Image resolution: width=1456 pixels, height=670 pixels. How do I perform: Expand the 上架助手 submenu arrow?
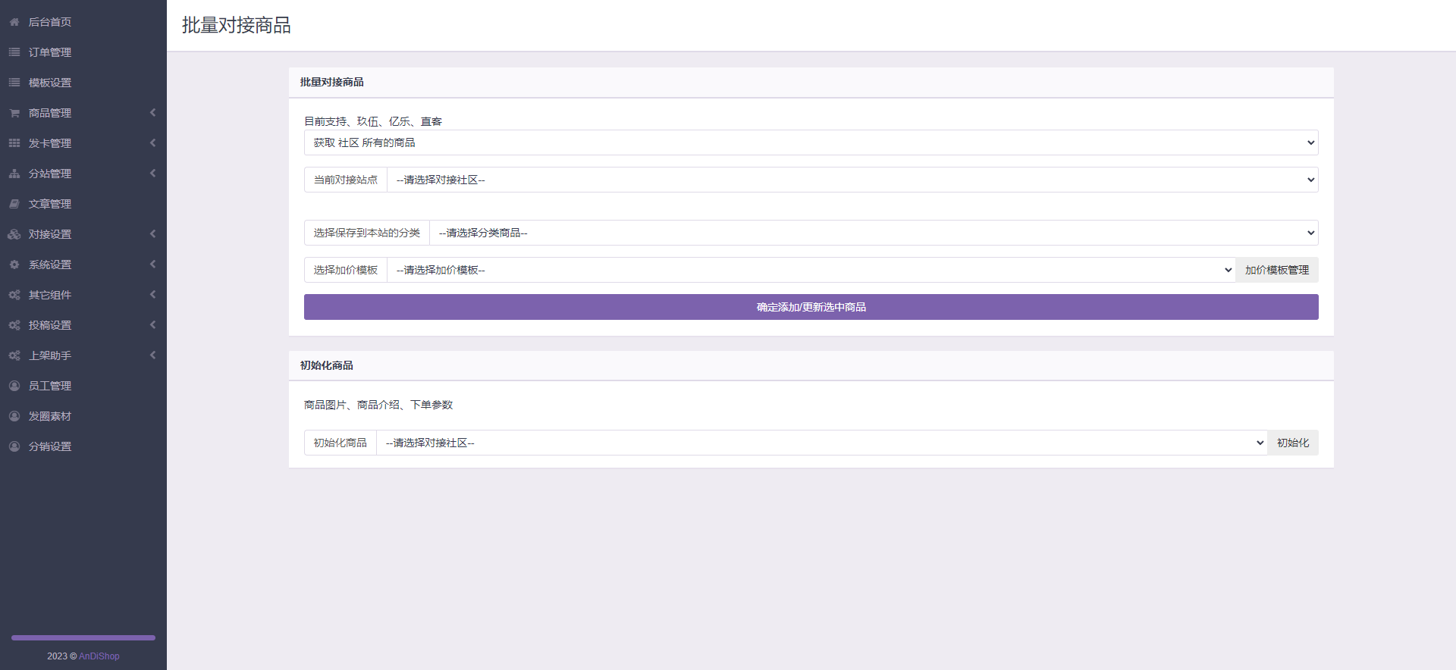click(x=152, y=355)
